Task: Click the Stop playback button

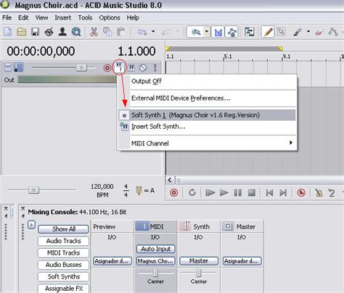Action: point(252,192)
